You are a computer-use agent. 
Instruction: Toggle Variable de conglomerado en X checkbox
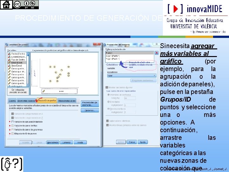(x=12, y=114)
